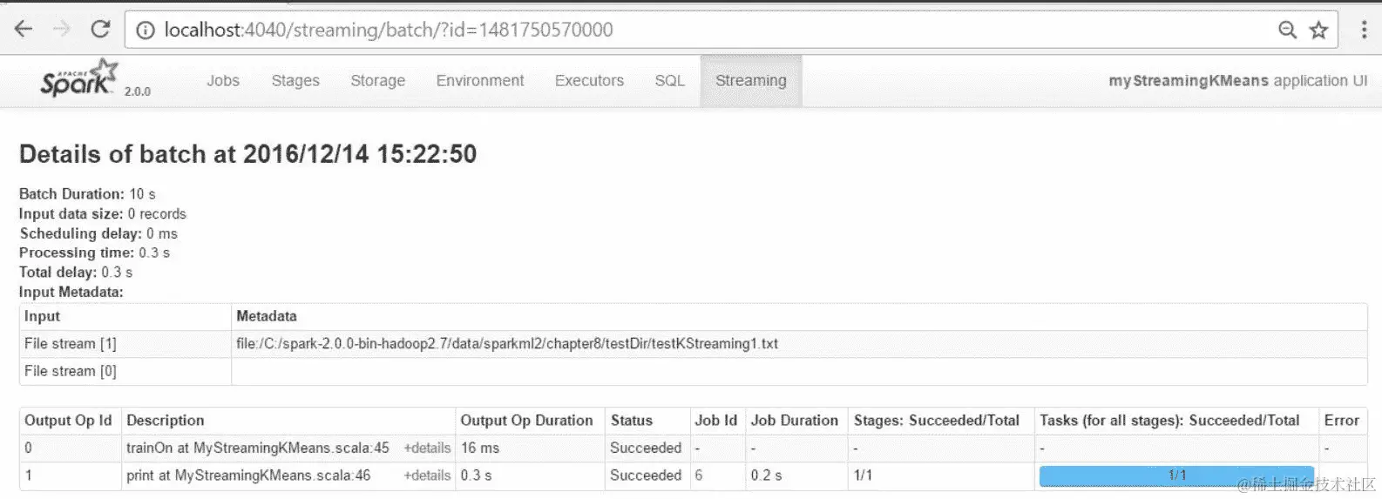Click Succeeded status in trainOn row
This screenshot has height=499, width=1382.
click(x=646, y=448)
